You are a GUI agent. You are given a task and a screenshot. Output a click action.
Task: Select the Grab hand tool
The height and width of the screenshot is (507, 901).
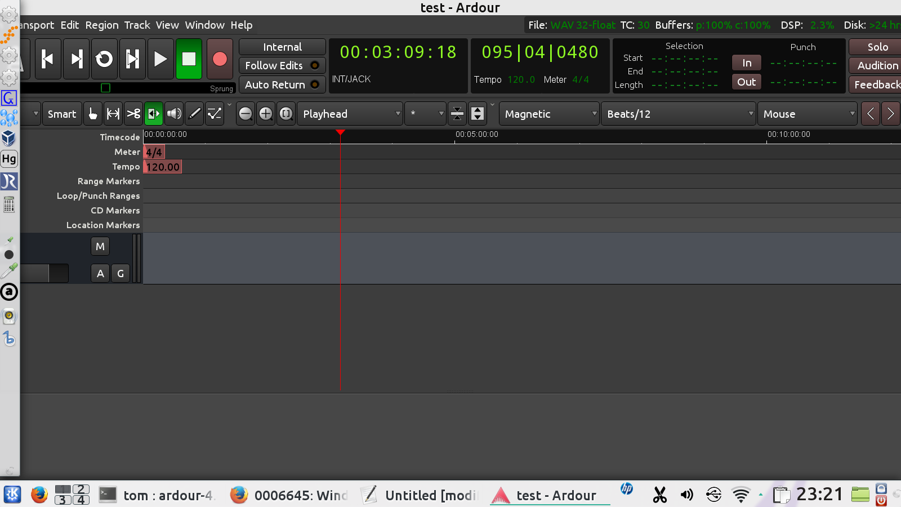(x=93, y=114)
